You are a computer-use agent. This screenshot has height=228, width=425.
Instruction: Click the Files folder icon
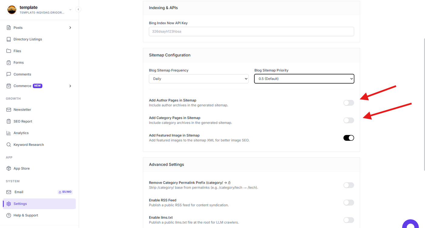pos(8,51)
